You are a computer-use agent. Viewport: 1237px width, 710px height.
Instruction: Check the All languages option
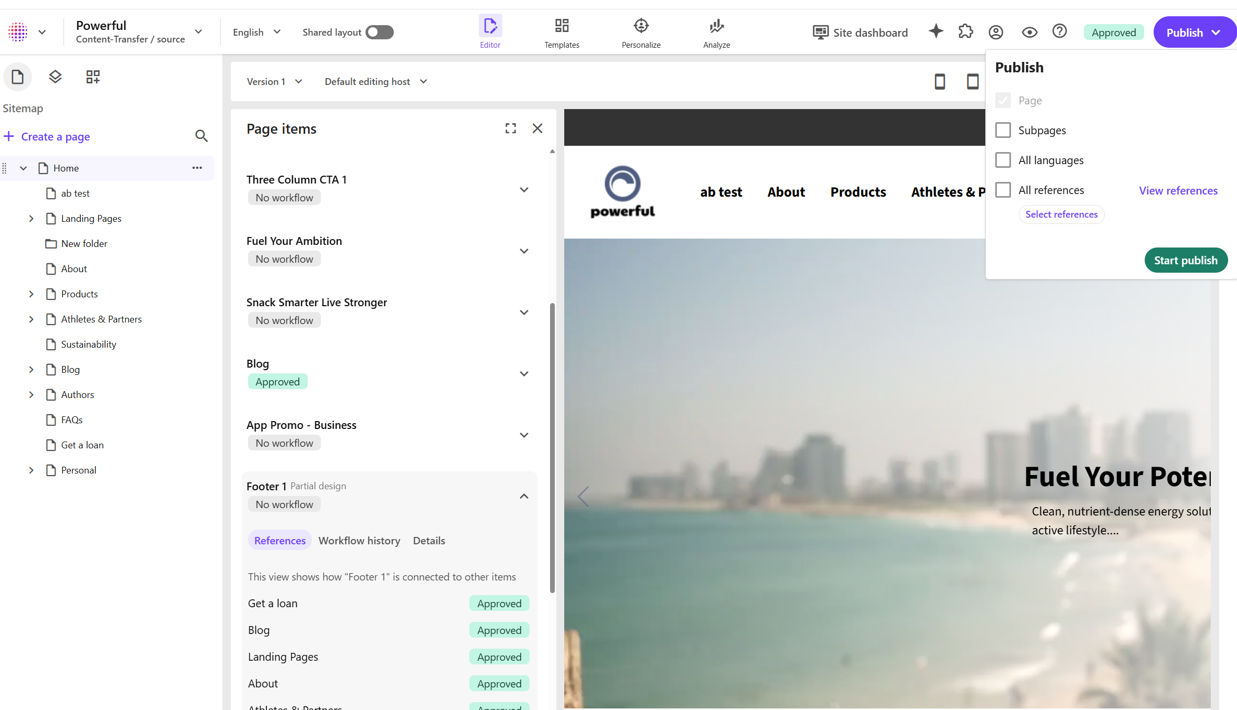click(1003, 159)
